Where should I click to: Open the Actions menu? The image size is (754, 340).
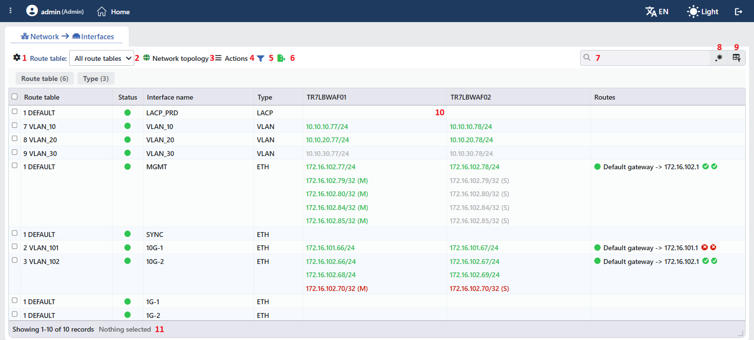pyautogui.click(x=236, y=58)
